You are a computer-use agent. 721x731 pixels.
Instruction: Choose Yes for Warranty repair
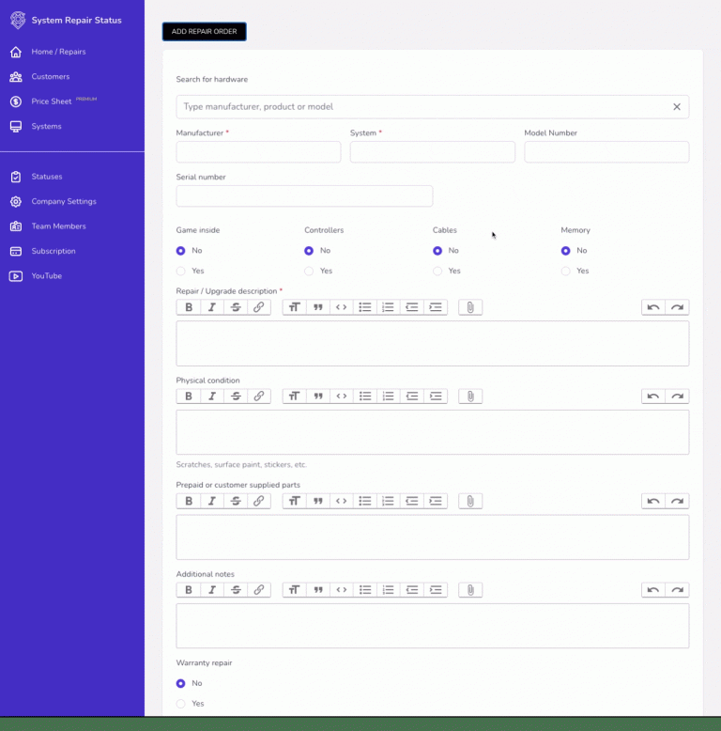point(181,704)
